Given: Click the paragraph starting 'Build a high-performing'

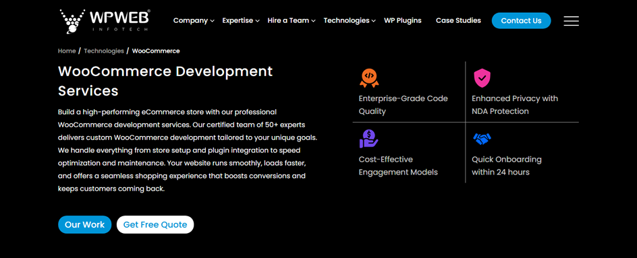Looking at the screenshot, I should click(x=188, y=150).
